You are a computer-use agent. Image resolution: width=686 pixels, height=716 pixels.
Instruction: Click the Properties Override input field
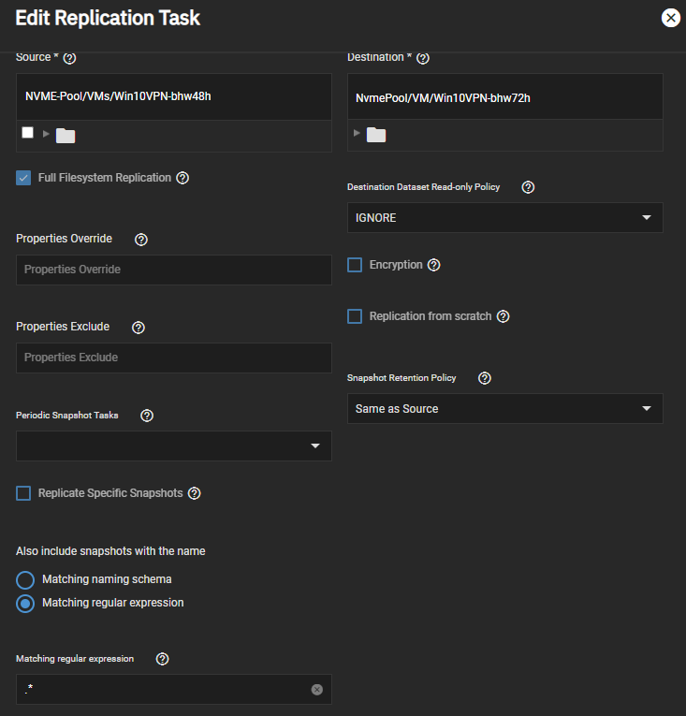pos(174,270)
